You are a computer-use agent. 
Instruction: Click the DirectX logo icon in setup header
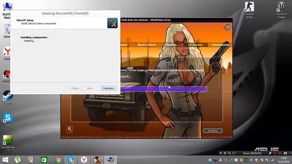(113, 23)
